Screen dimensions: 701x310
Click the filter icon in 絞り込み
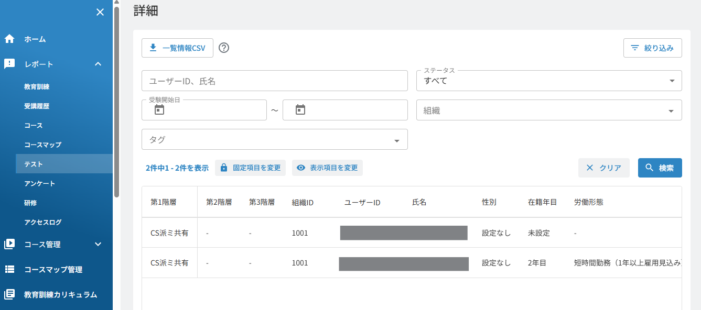[x=635, y=48]
